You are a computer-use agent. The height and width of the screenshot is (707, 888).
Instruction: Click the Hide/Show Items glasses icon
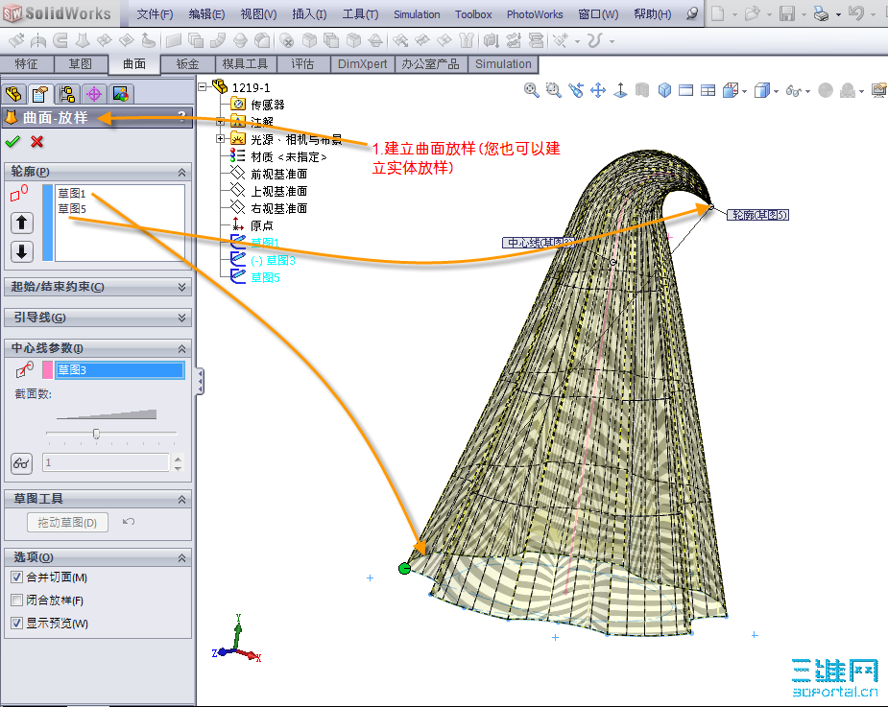point(793,90)
